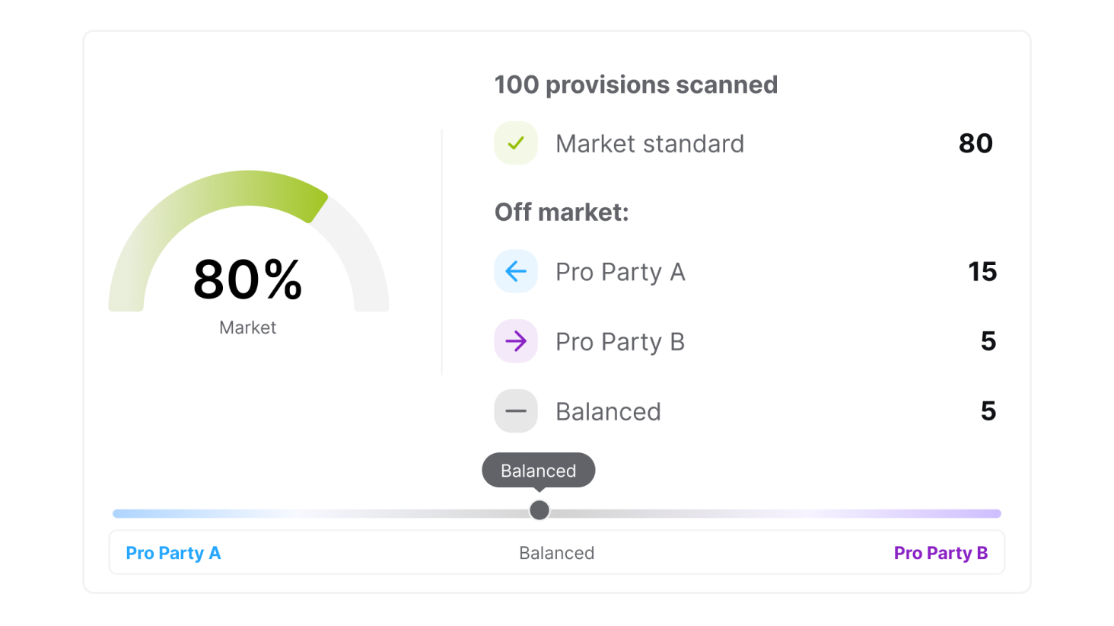This screenshot has height=626, width=1114.
Task: Click the Balanced row label in list
Action: (x=608, y=412)
